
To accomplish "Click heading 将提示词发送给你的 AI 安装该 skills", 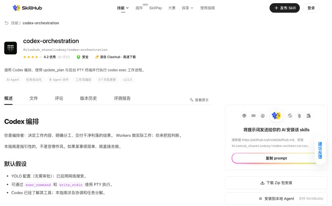I will [x=276, y=130].
